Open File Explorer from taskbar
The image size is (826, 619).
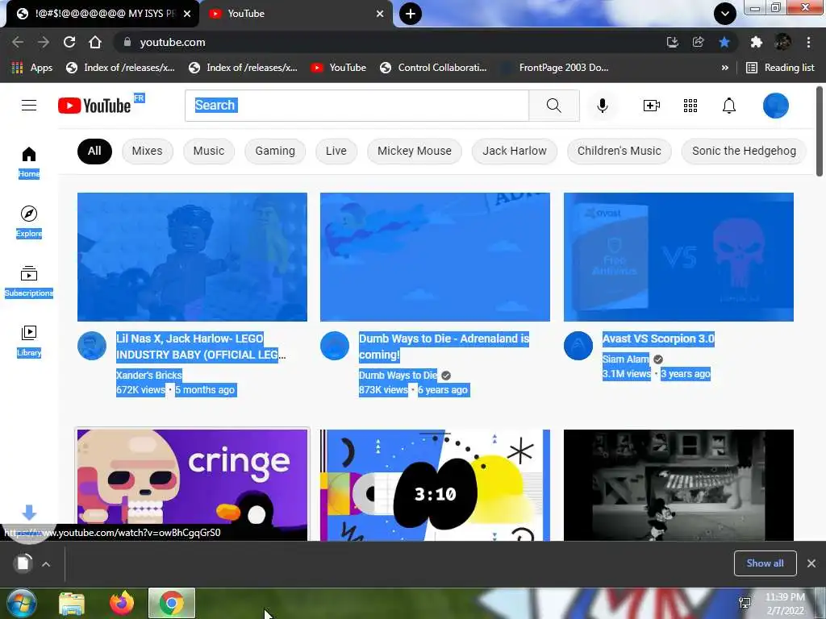click(72, 603)
